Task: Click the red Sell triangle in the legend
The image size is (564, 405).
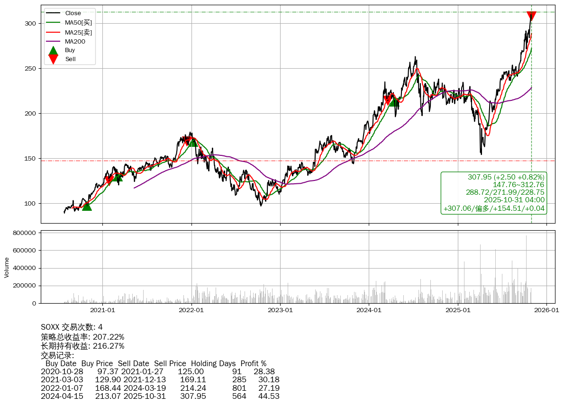Action: [54, 59]
